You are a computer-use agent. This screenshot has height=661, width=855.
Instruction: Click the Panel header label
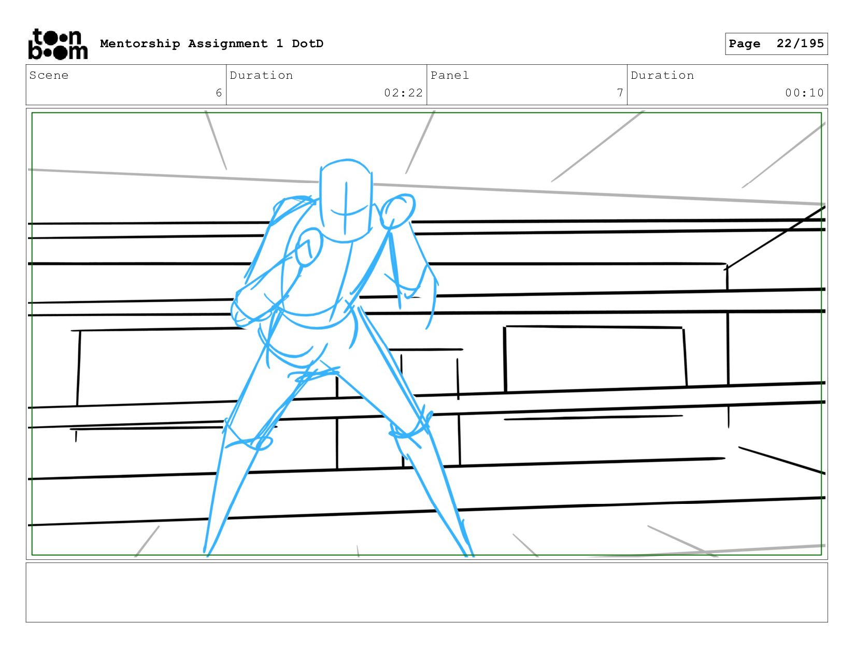coord(449,76)
